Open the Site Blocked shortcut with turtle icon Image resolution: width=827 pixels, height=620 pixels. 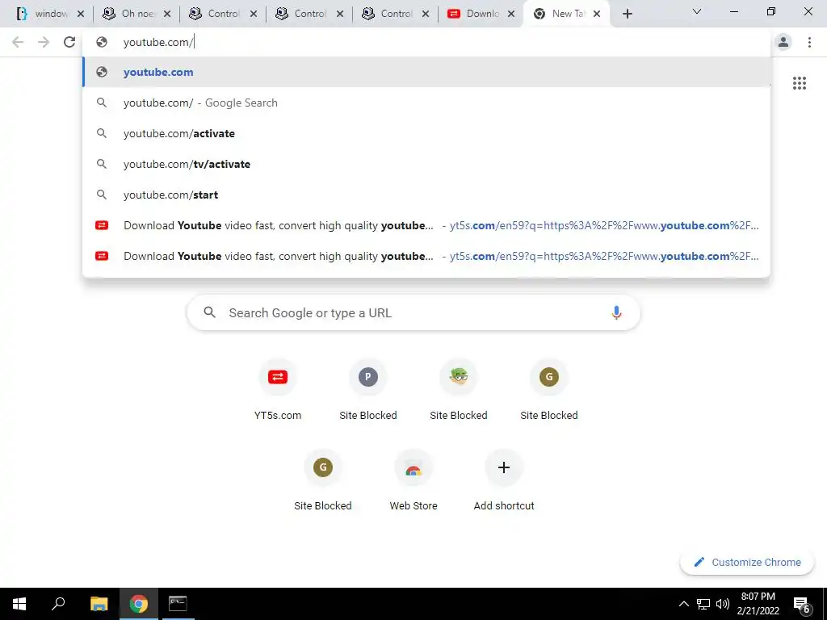pos(459,390)
